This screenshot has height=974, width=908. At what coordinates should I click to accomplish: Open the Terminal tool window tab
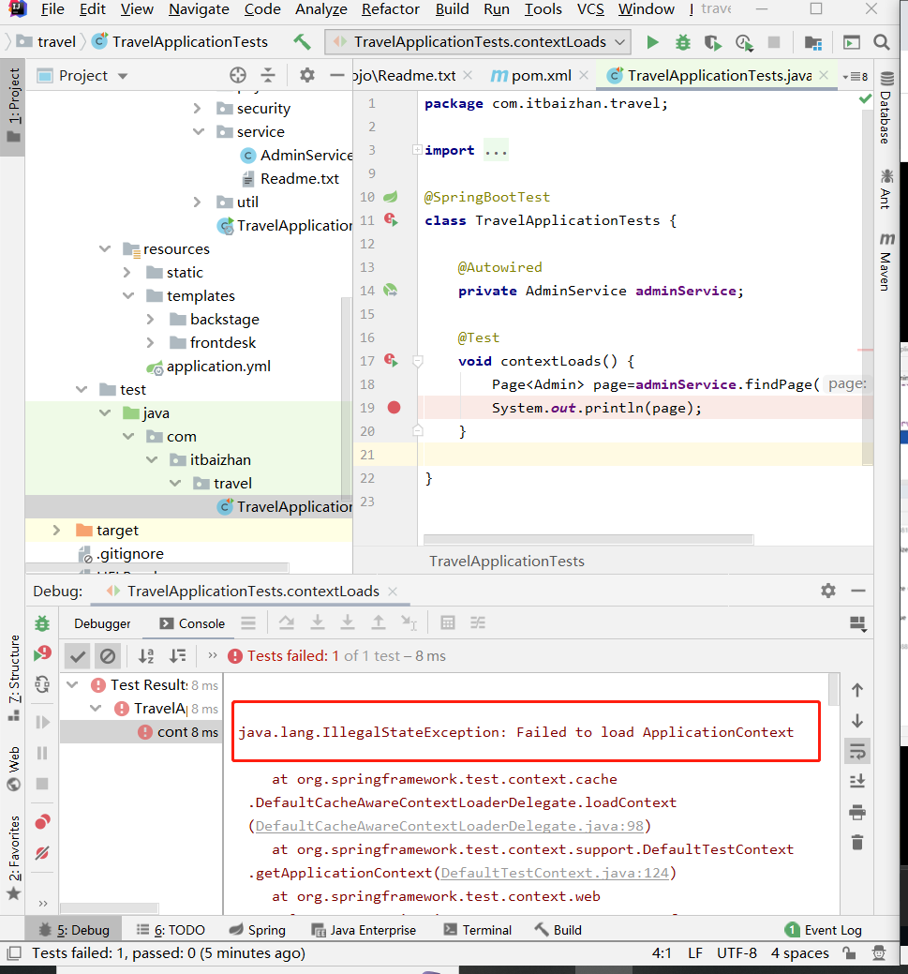click(x=478, y=930)
